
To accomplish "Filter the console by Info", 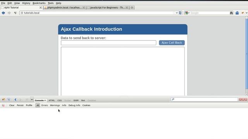I will pos(64,105).
